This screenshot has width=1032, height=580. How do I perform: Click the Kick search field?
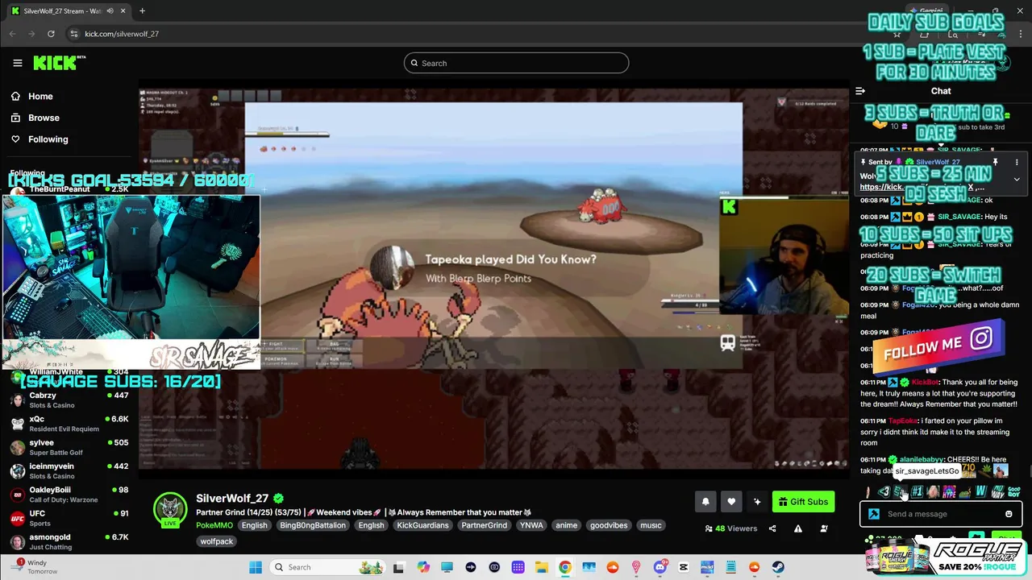[516, 63]
